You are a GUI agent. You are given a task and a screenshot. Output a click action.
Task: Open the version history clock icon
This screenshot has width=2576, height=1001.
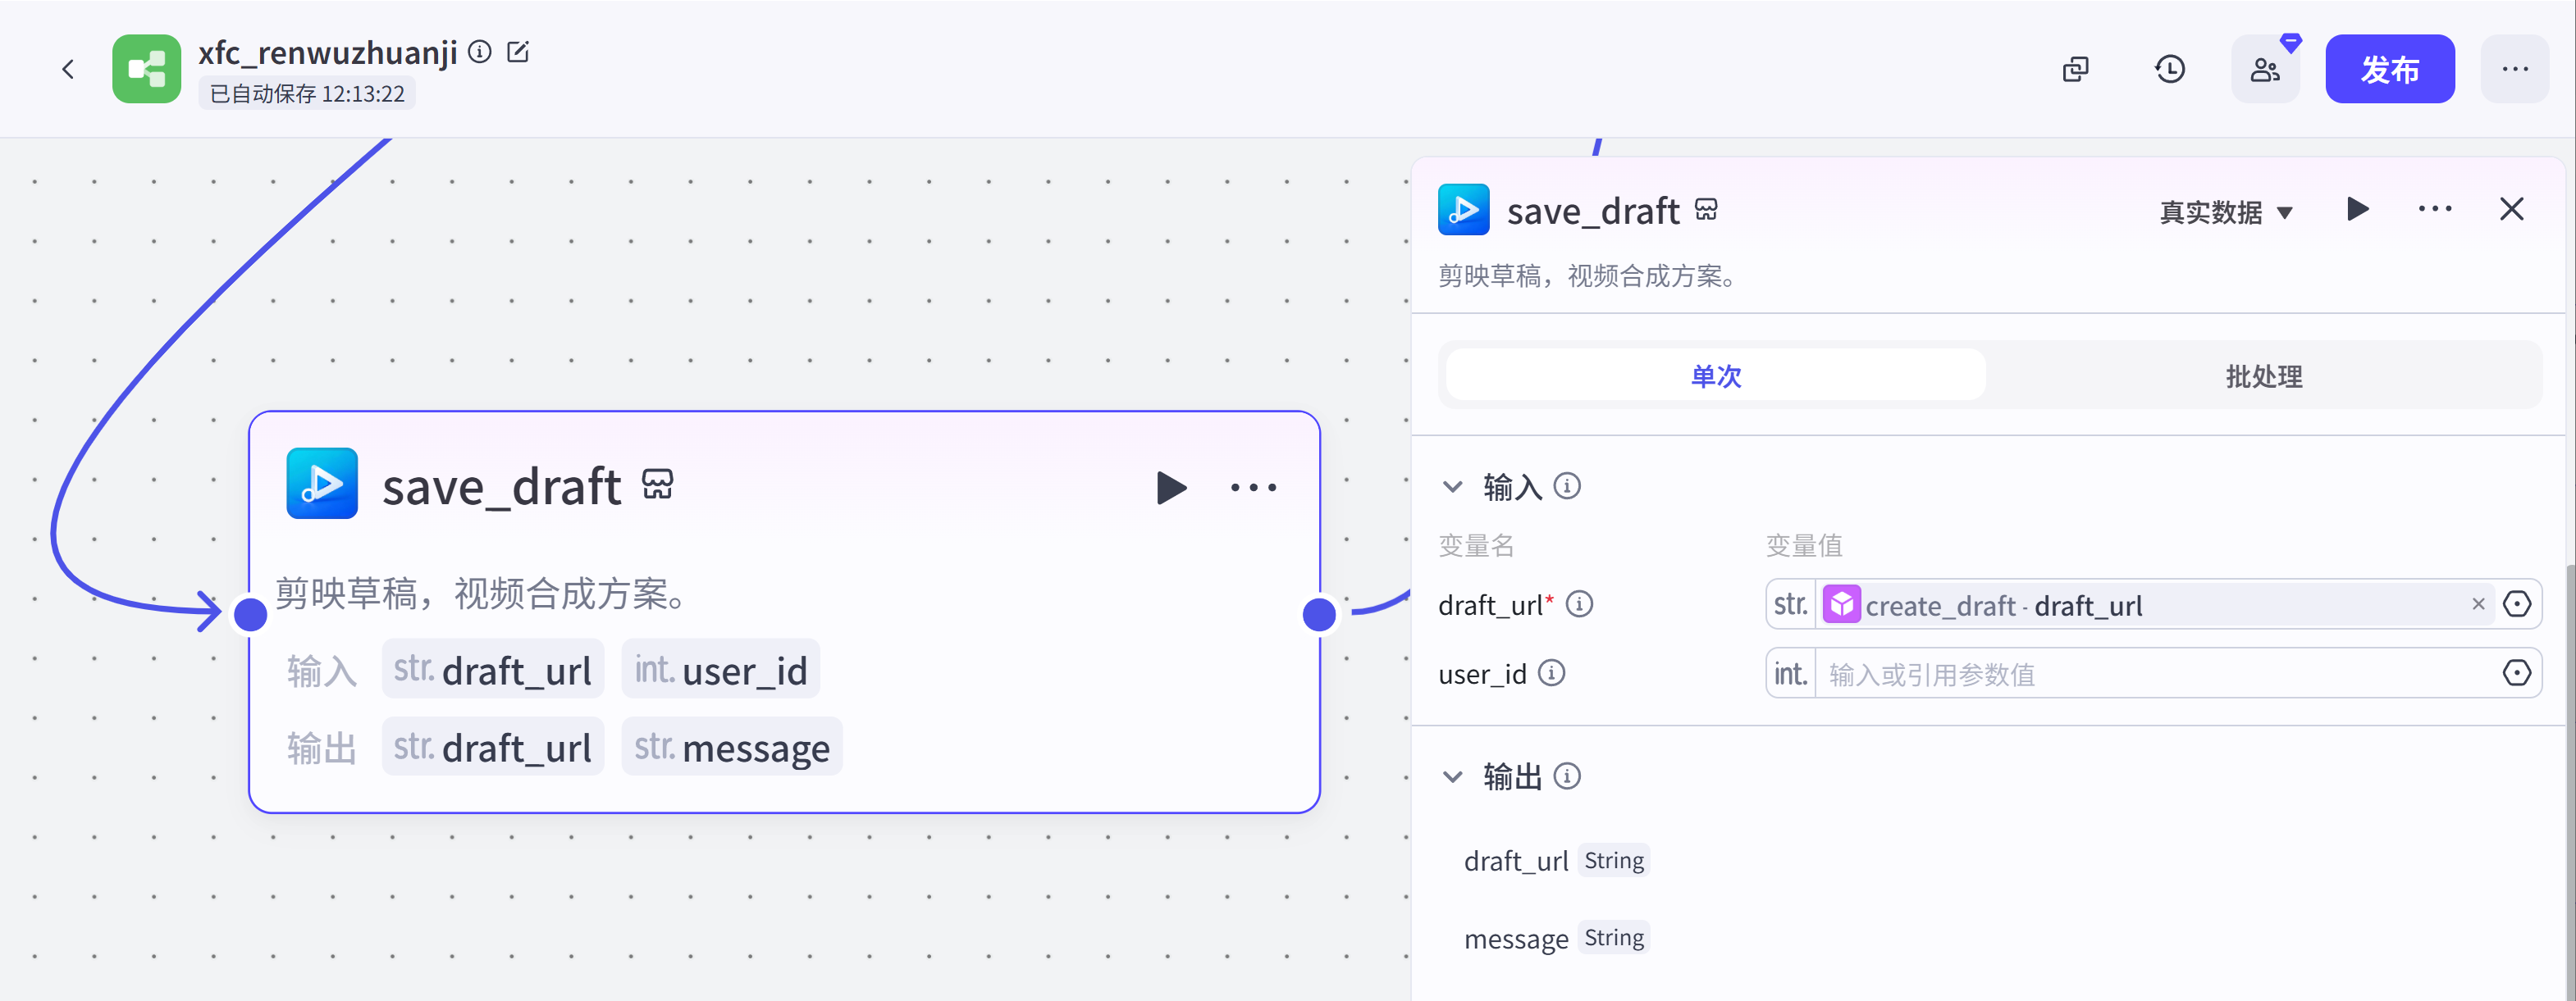tap(2169, 69)
